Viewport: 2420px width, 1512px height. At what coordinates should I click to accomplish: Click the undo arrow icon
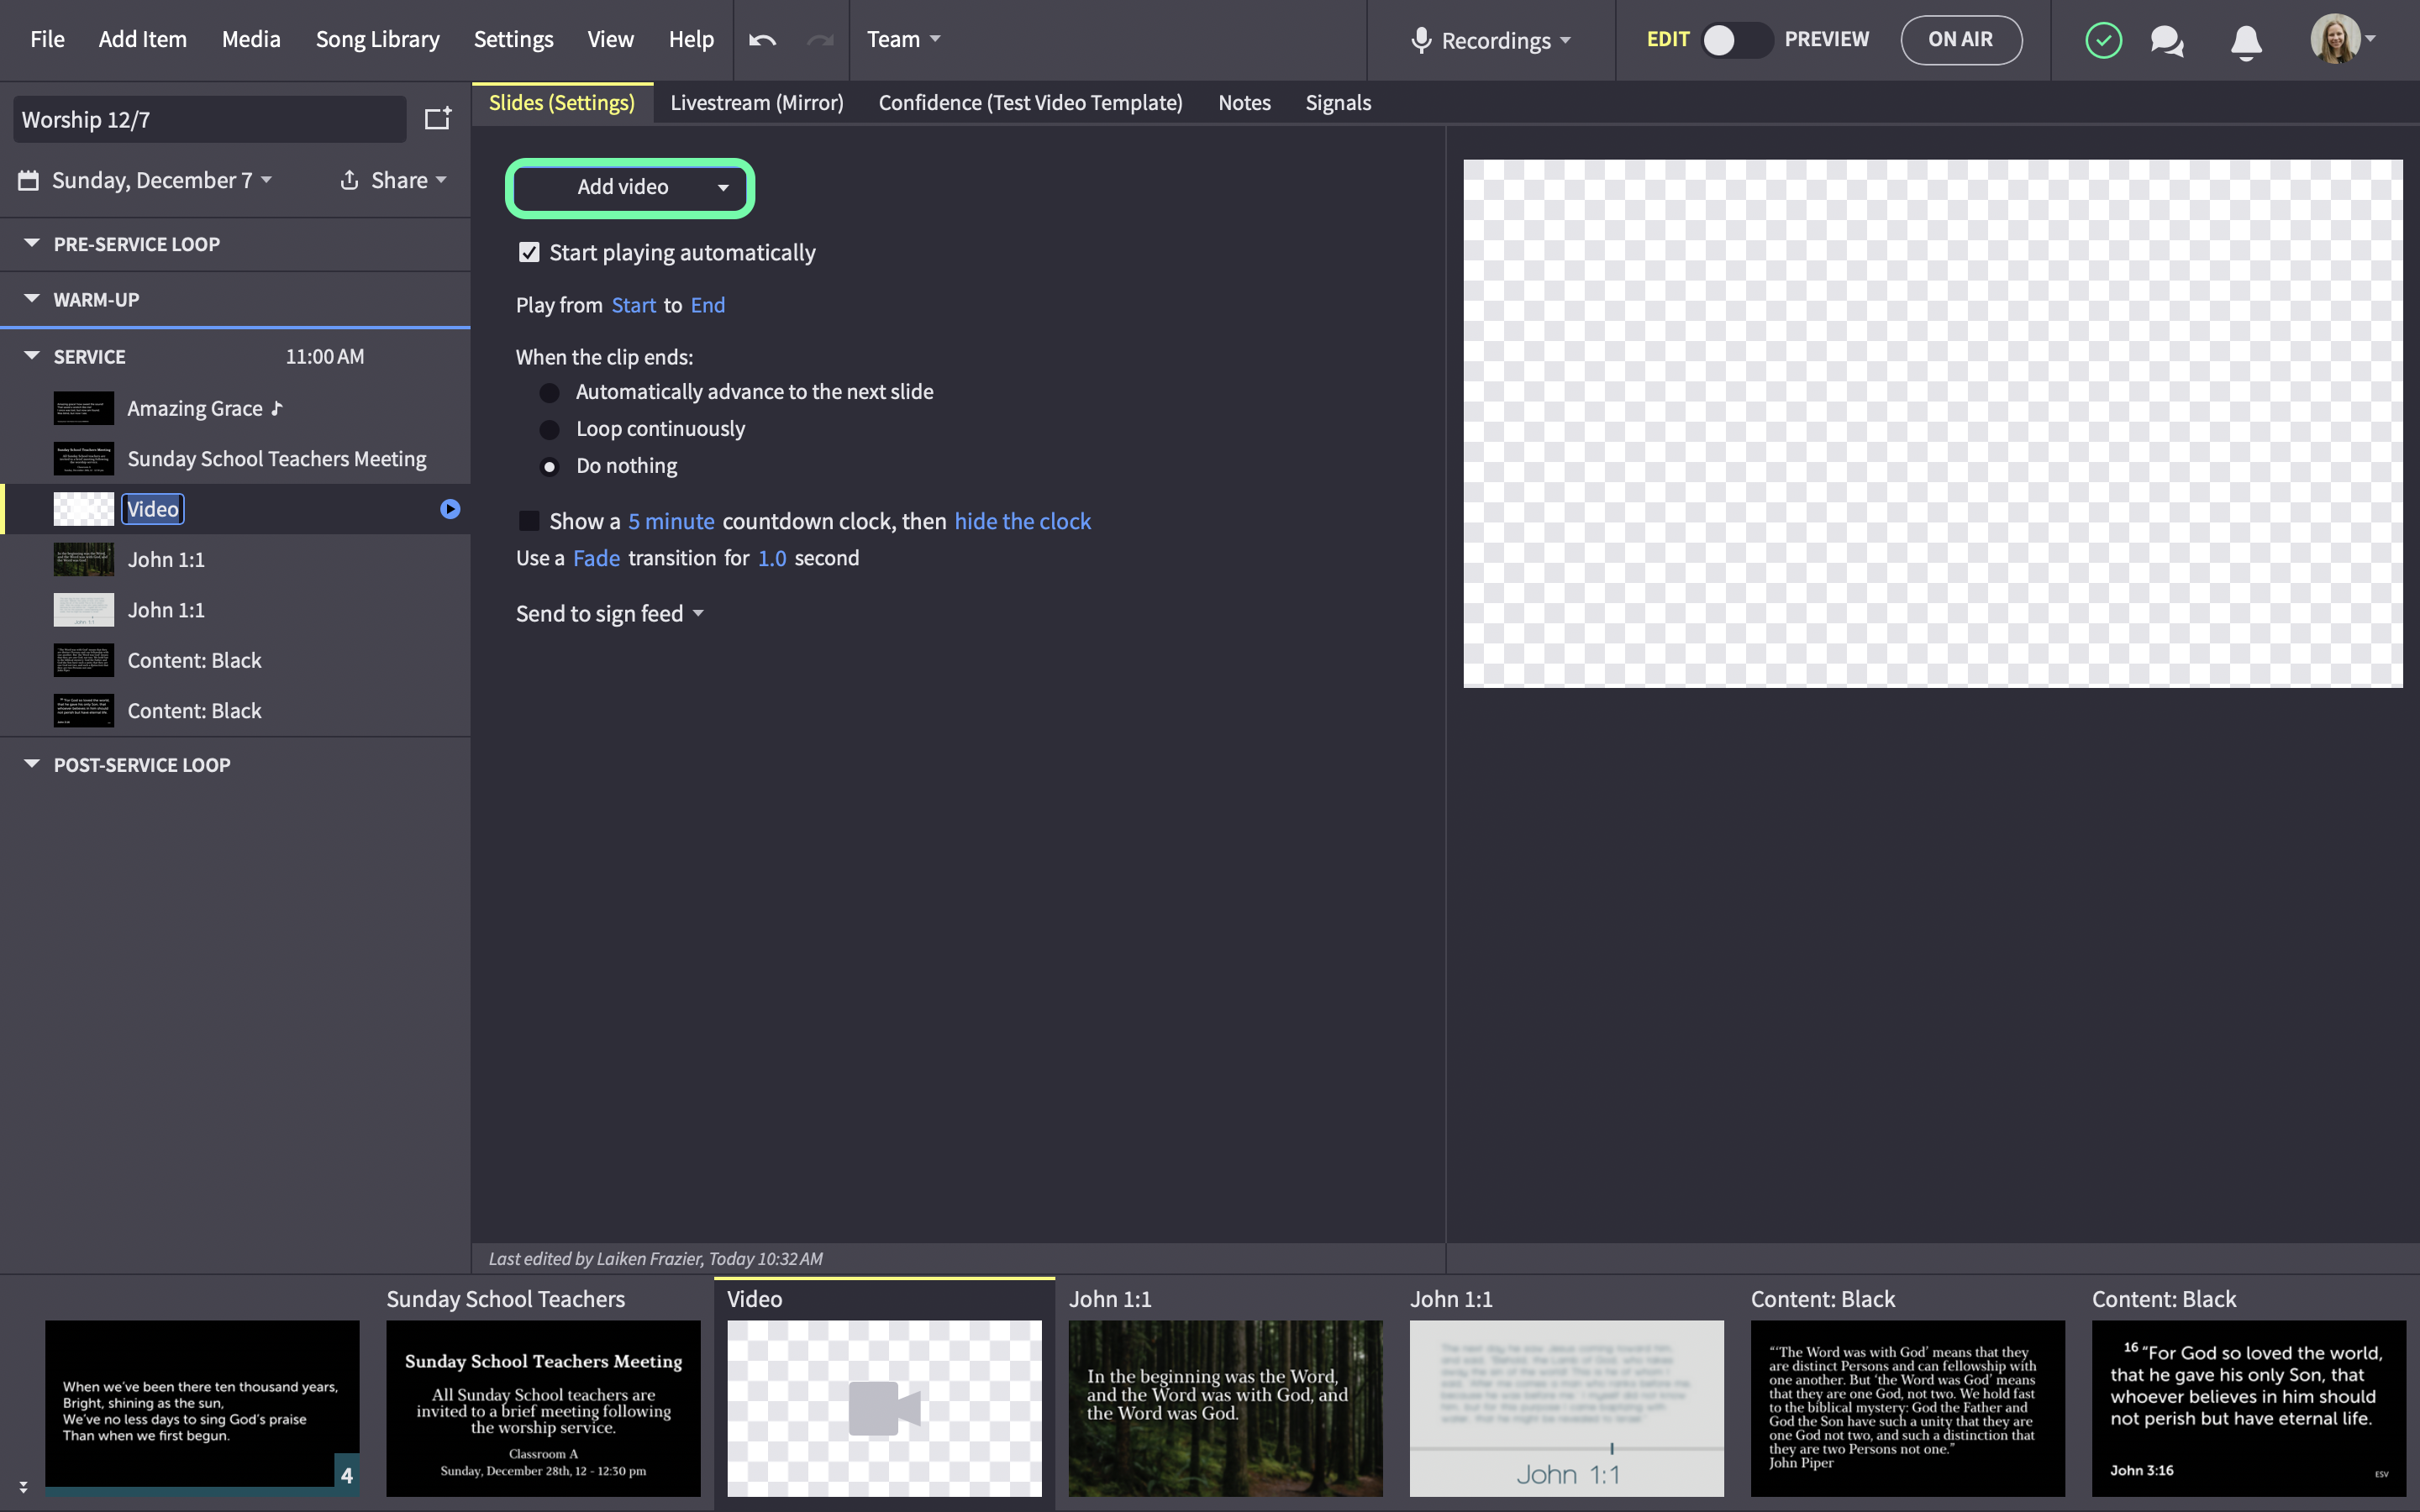pyautogui.click(x=762, y=40)
